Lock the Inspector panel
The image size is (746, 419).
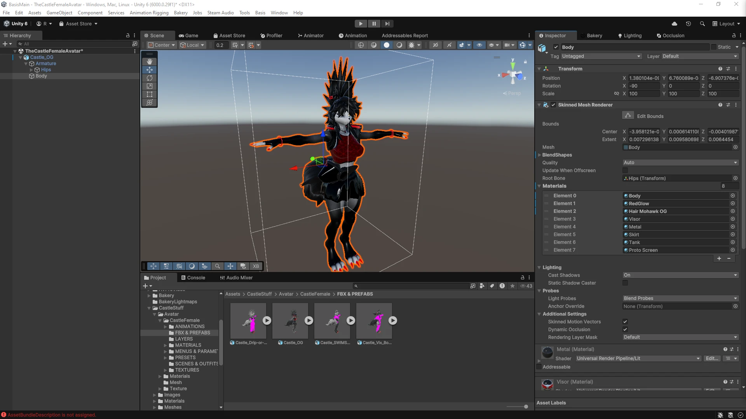734,35
